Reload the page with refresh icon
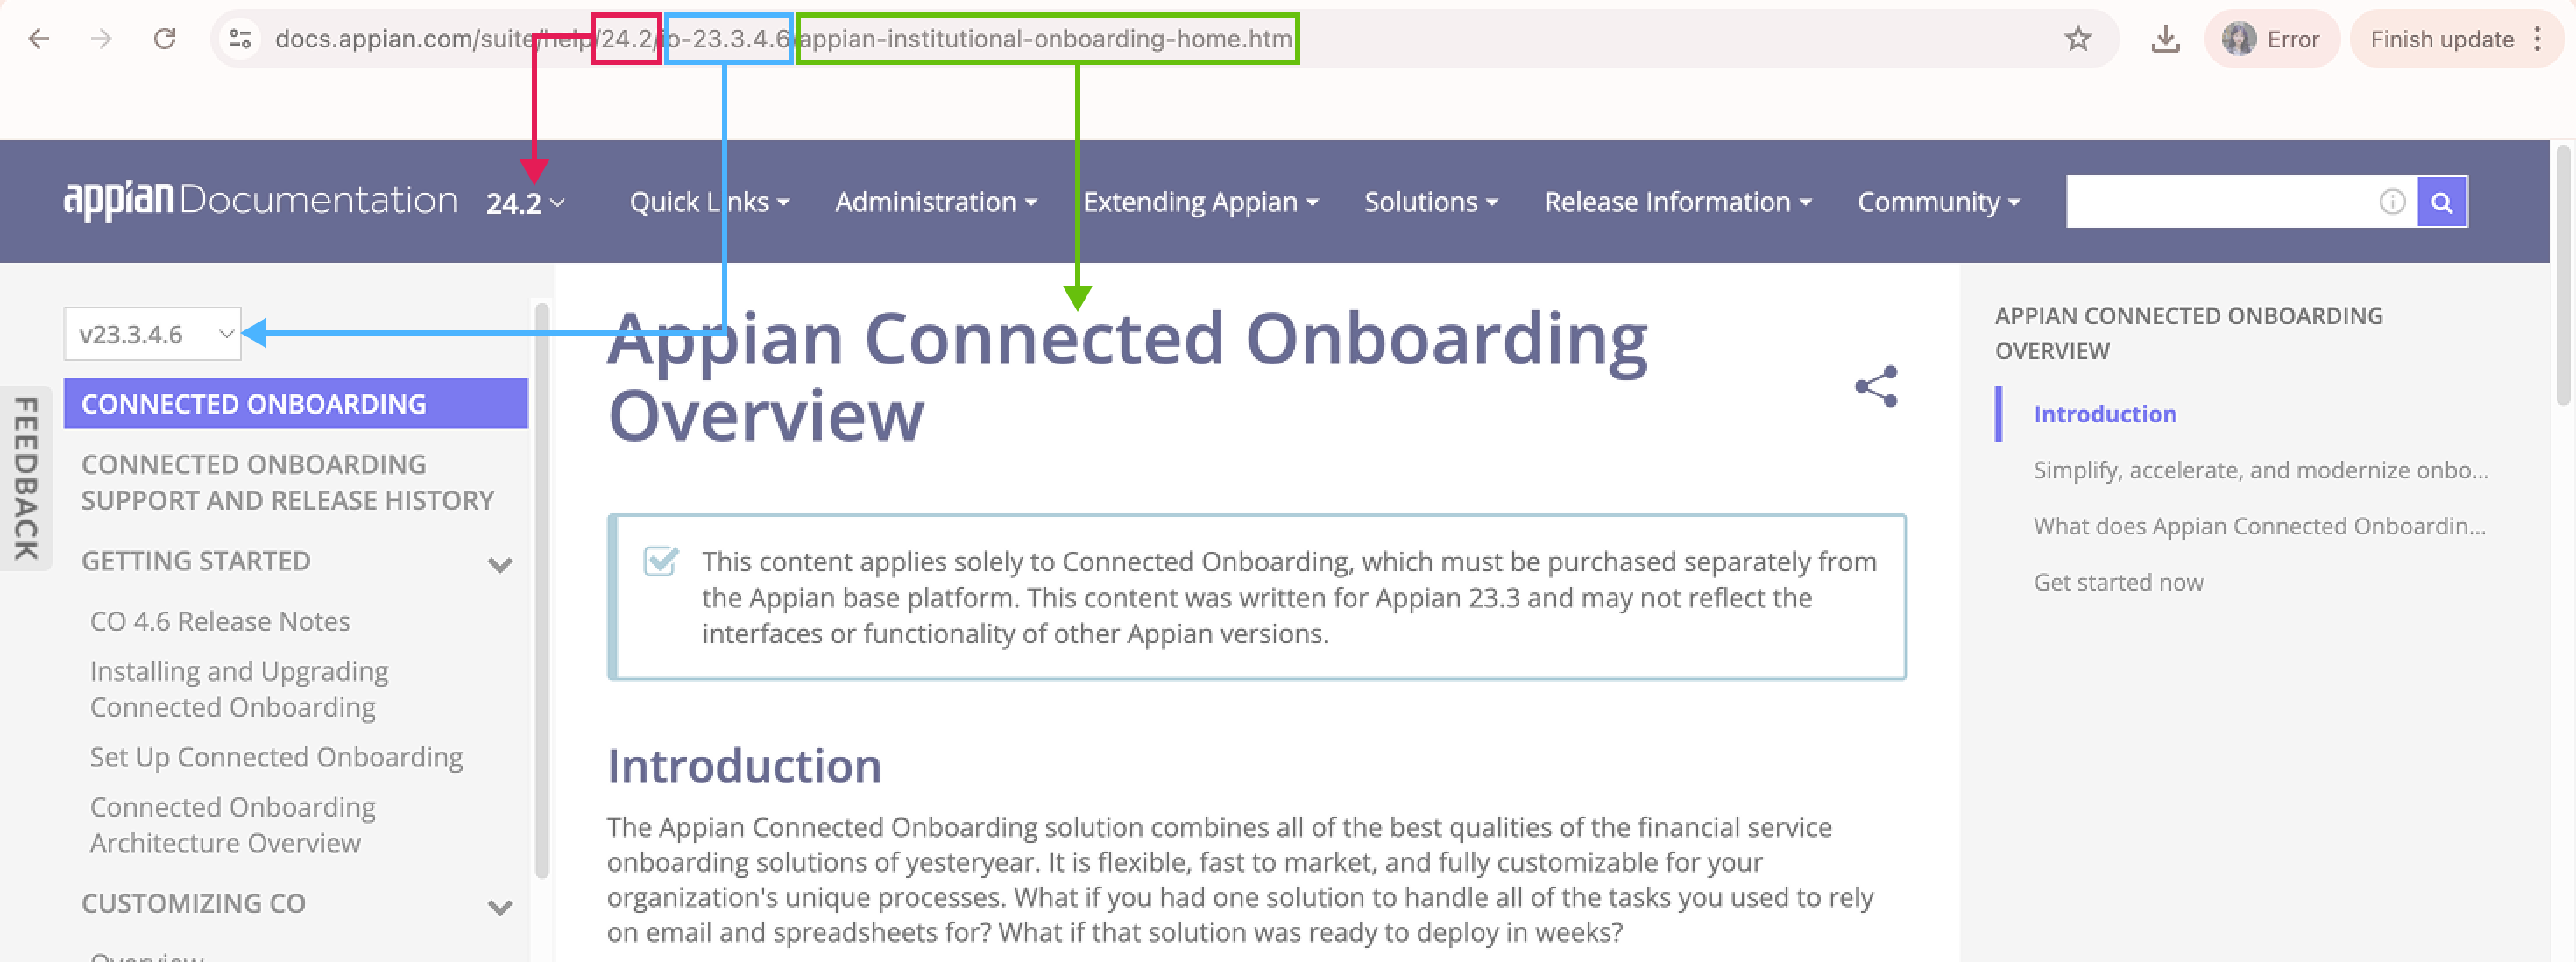 click(165, 39)
